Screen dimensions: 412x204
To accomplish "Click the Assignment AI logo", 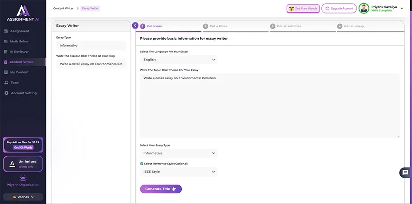I will [x=23, y=13].
